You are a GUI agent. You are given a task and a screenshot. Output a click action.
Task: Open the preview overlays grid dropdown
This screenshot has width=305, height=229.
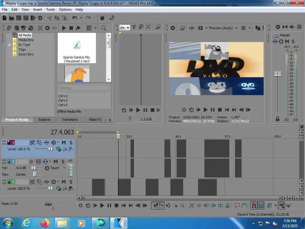pyautogui.click(x=250, y=28)
